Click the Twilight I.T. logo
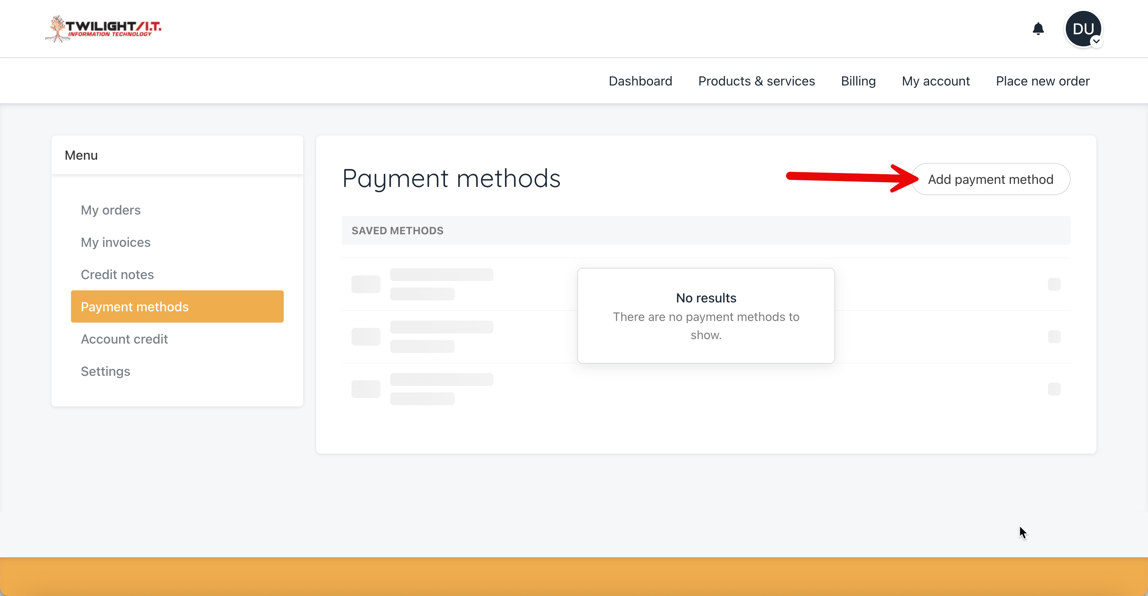 pyautogui.click(x=103, y=29)
